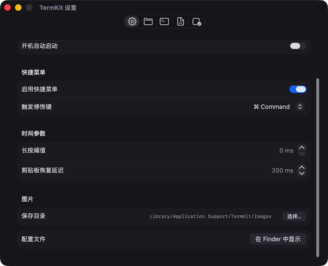Screen dimensions: 328x266
Task: Switch to the folder settings tab
Action: 148,22
